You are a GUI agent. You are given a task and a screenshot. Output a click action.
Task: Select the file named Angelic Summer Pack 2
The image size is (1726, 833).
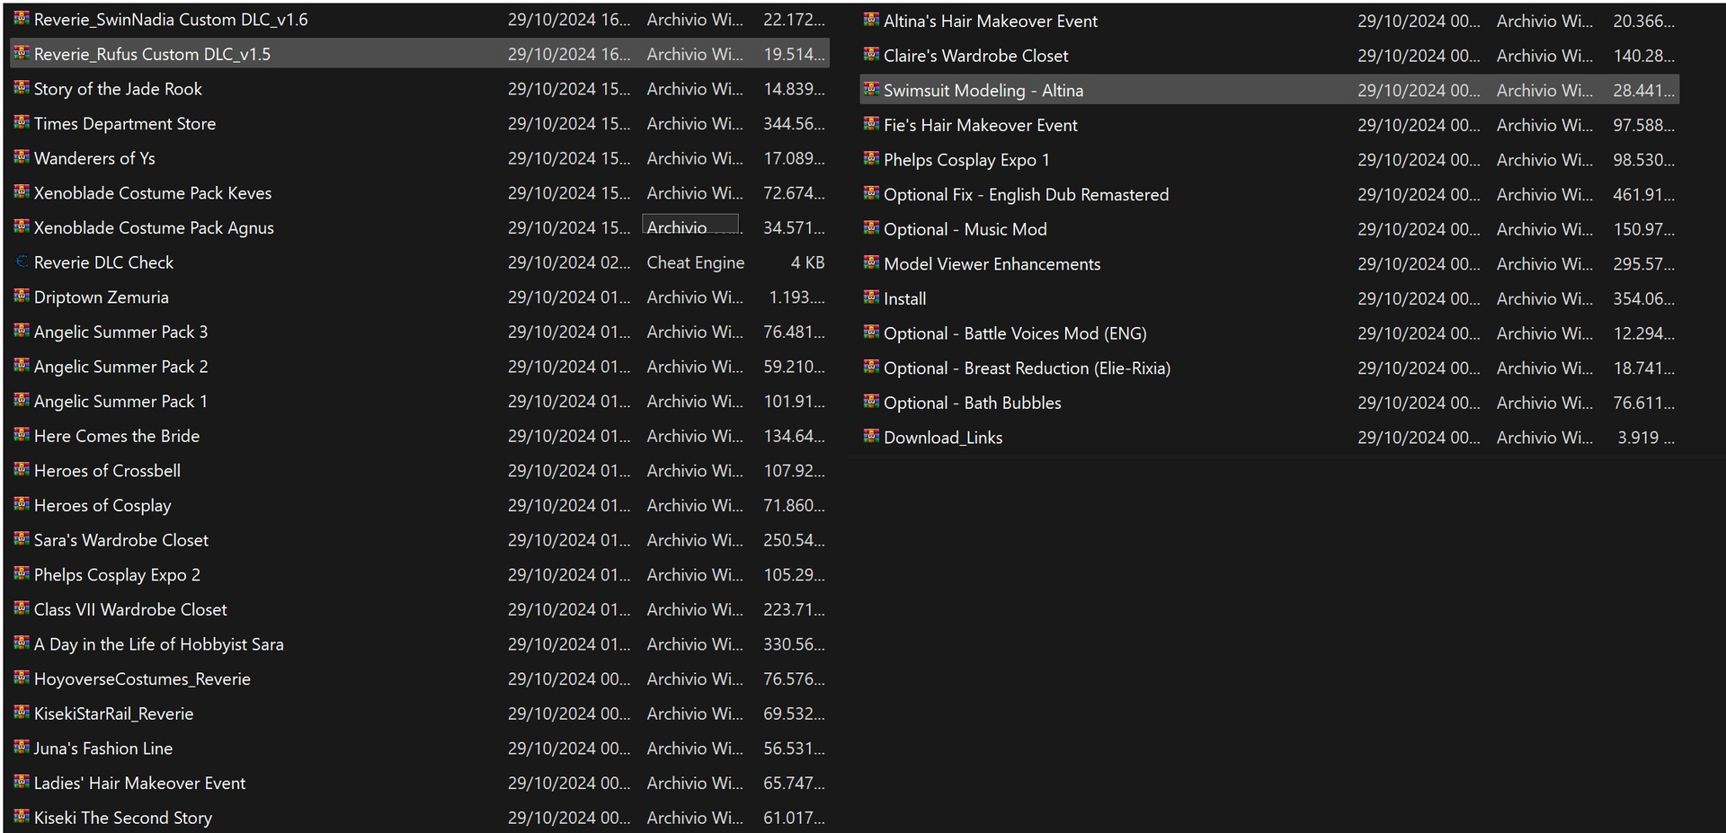(120, 367)
